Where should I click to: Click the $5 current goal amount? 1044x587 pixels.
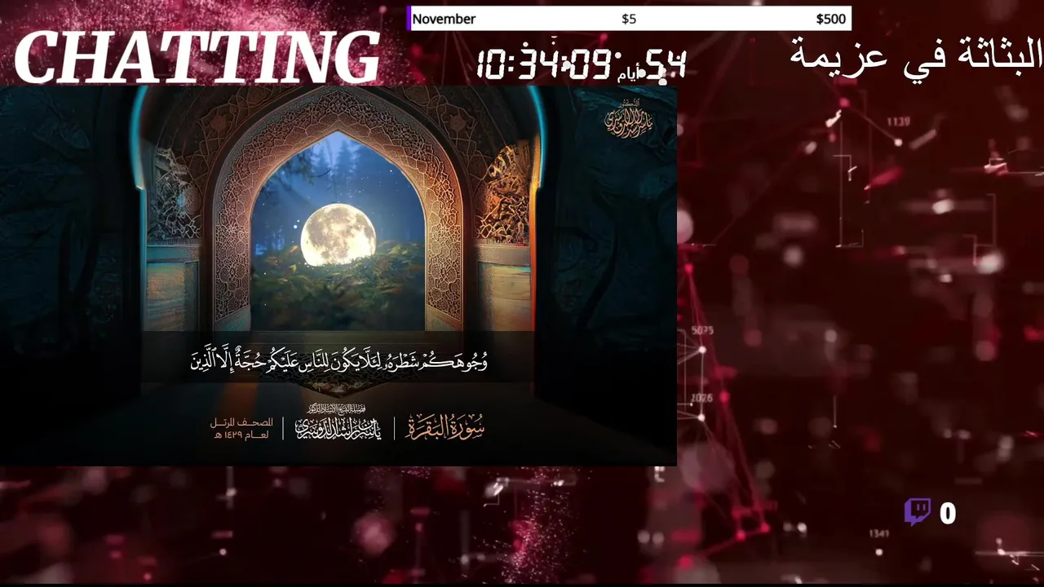point(629,19)
